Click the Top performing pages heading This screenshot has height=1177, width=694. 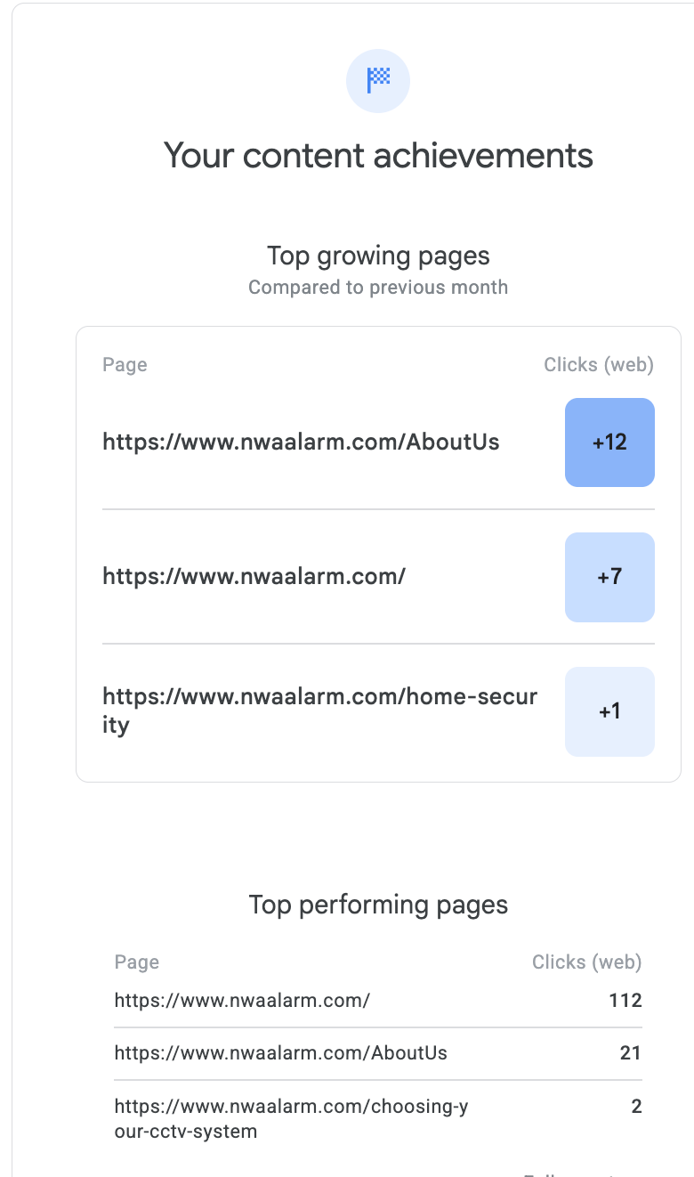pos(378,905)
